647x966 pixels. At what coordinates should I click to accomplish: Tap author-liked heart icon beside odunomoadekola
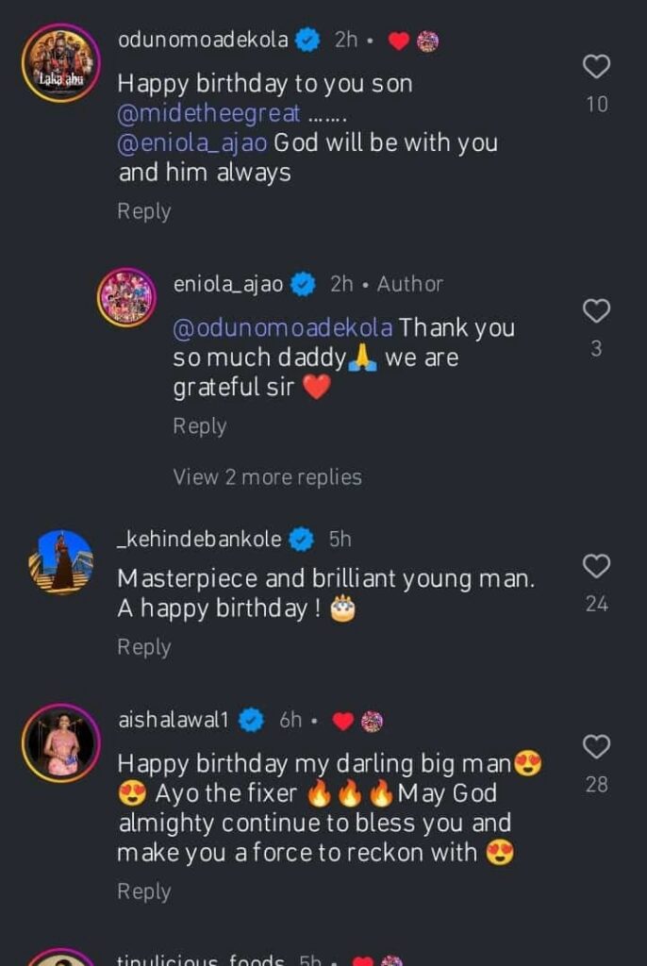pos(400,41)
